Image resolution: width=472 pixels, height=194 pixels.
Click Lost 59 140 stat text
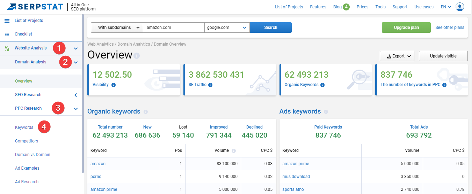(x=183, y=132)
